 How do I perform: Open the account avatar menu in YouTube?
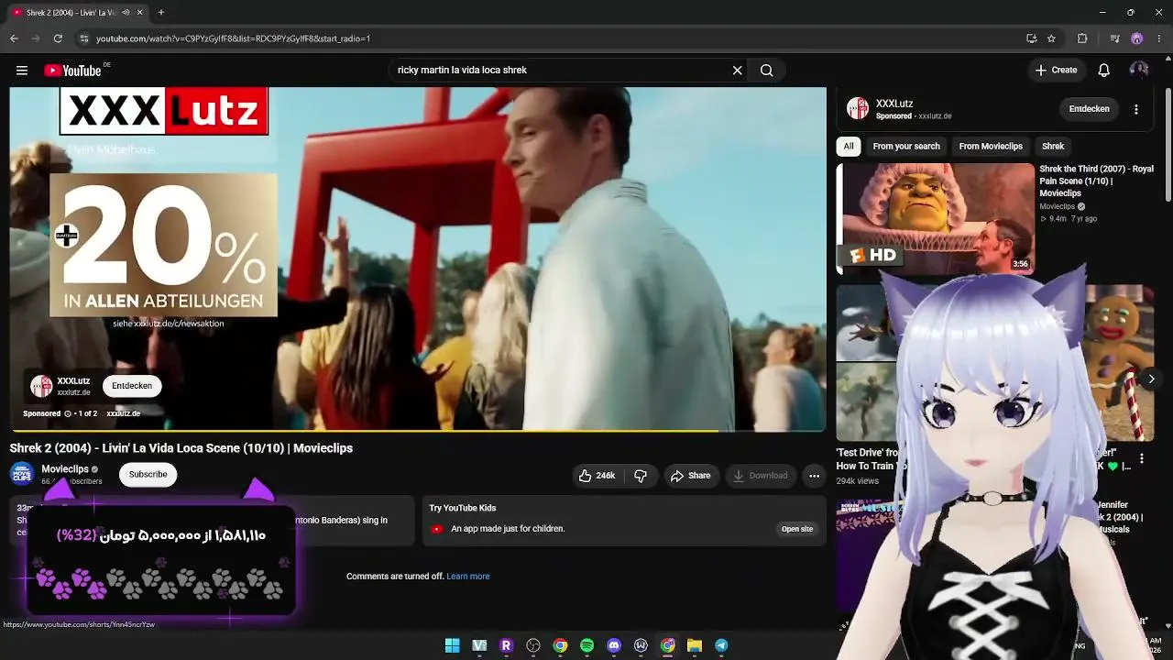coord(1139,70)
